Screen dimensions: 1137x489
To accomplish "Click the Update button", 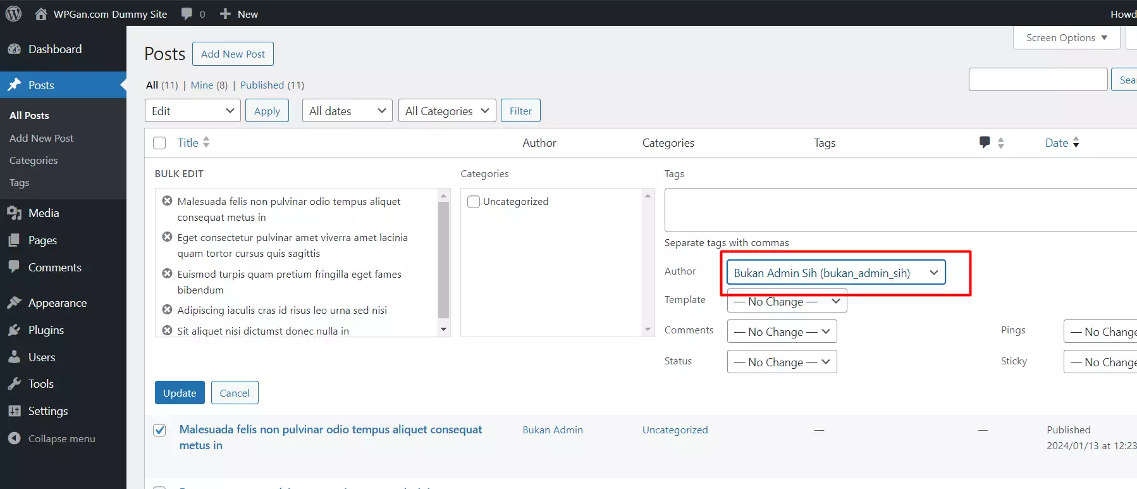I will pos(180,393).
